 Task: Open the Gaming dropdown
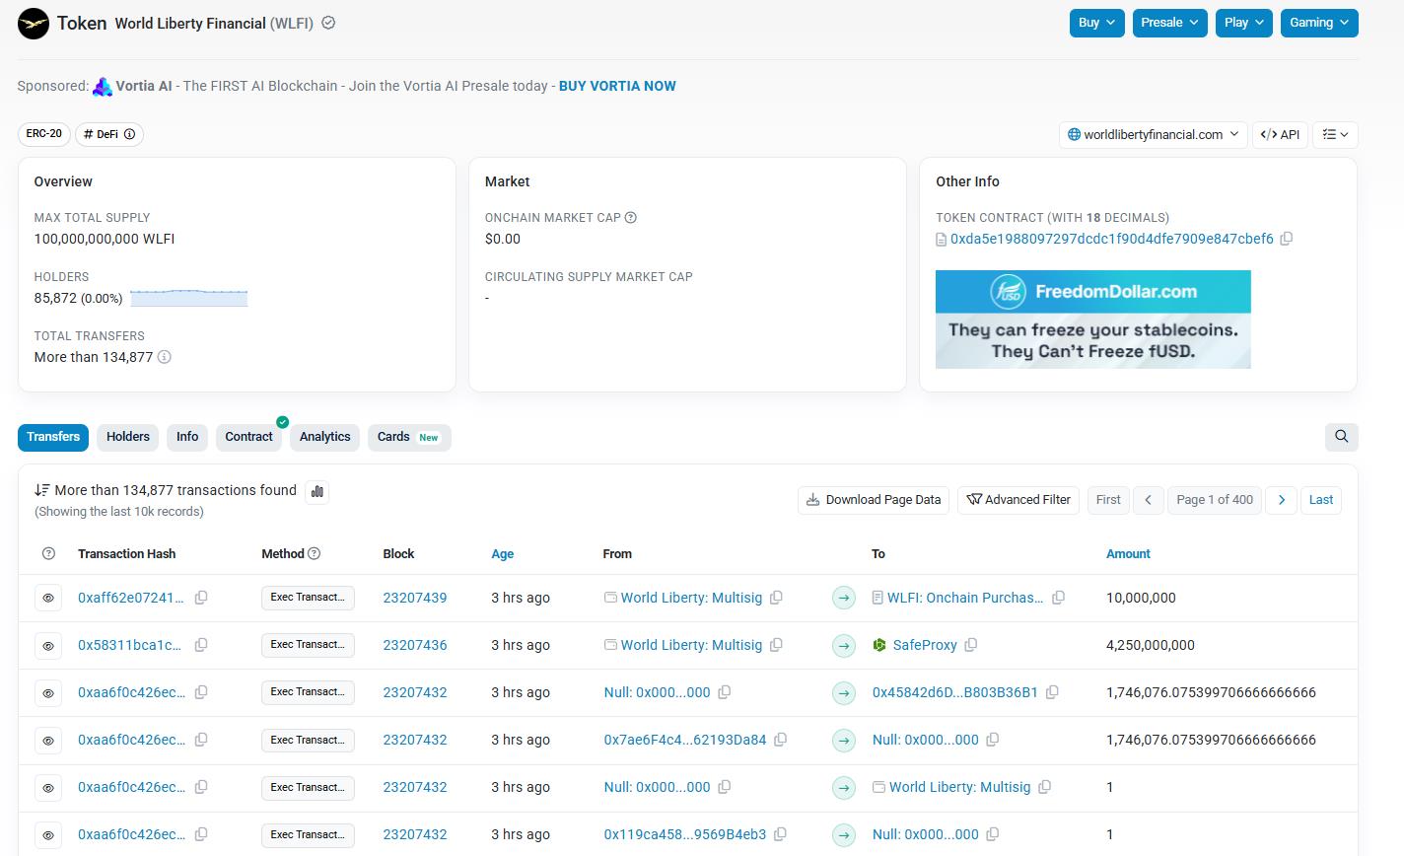click(1319, 23)
